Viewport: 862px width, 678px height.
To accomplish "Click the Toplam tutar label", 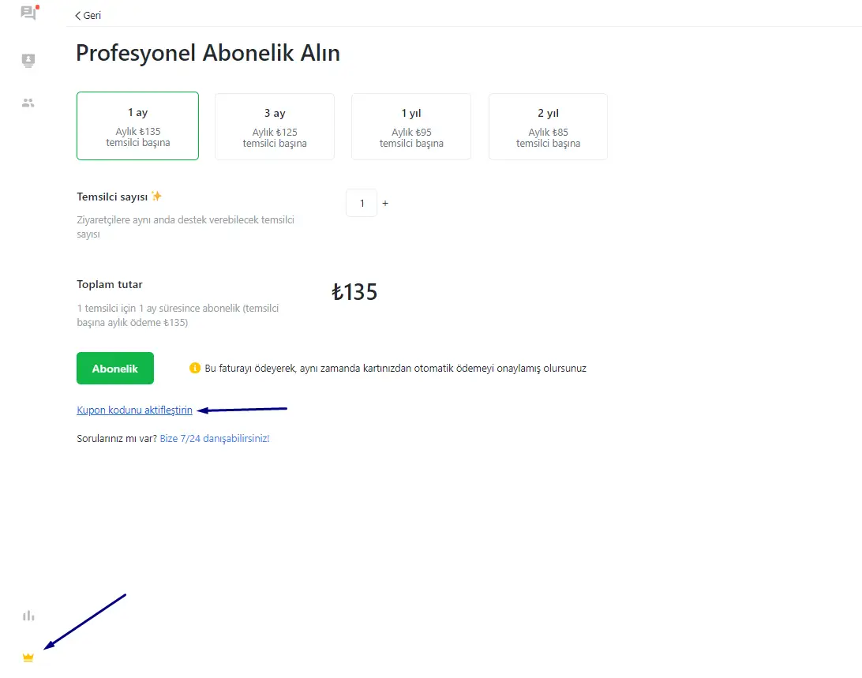I will [x=110, y=284].
